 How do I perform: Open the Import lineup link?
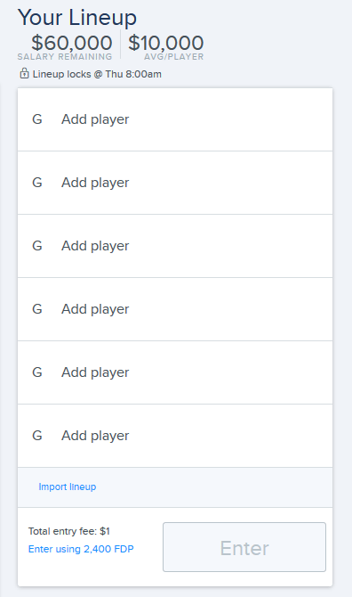pos(68,487)
